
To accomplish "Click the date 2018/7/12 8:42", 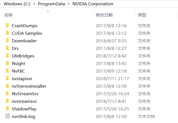I will pyautogui.click(x=111, y=56).
